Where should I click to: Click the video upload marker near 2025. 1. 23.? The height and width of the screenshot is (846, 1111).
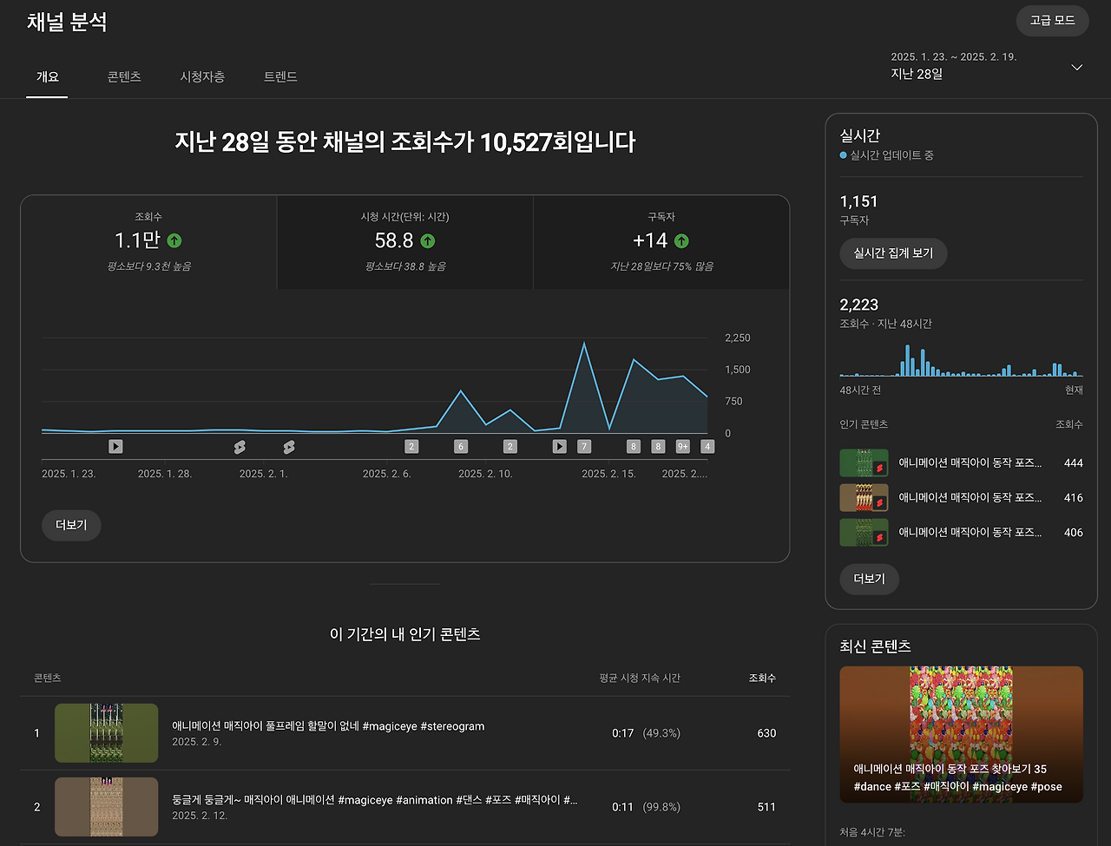click(115, 446)
